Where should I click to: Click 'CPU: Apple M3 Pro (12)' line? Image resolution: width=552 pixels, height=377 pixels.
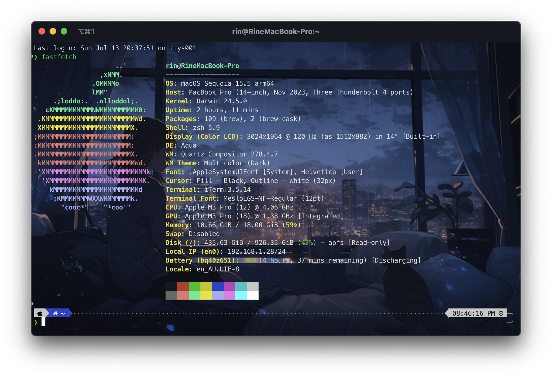click(229, 207)
